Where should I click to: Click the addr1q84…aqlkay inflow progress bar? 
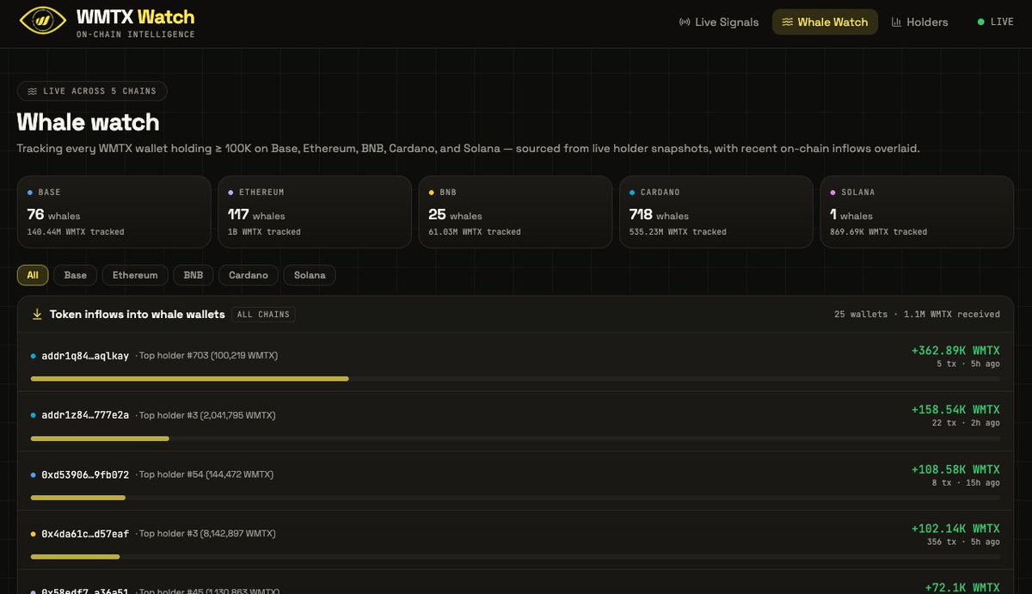tap(515, 378)
